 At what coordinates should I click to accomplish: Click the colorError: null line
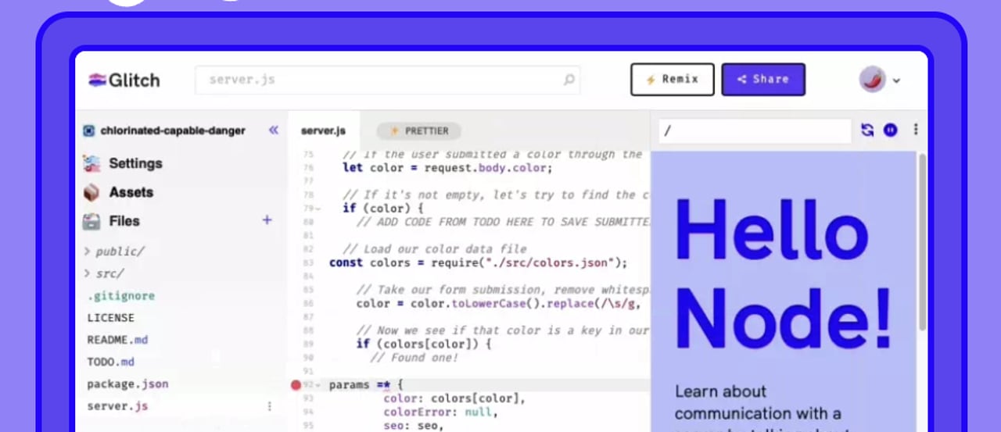tap(440, 412)
